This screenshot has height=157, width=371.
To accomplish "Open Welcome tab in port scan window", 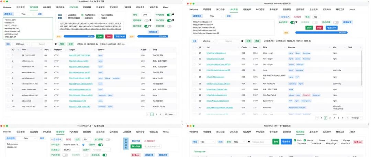I will (7, 7).
